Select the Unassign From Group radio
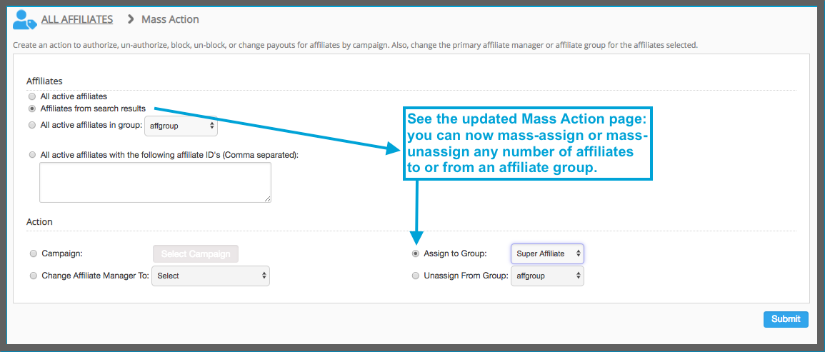This screenshot has width=825, height=352. [416, 275]
